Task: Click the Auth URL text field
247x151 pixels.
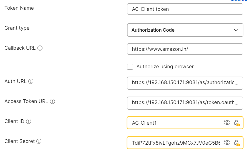Action: [185, 83]
